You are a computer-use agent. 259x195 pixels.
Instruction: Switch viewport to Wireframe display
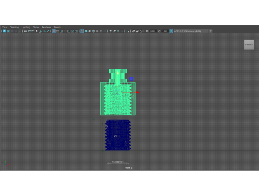(82, 31)
